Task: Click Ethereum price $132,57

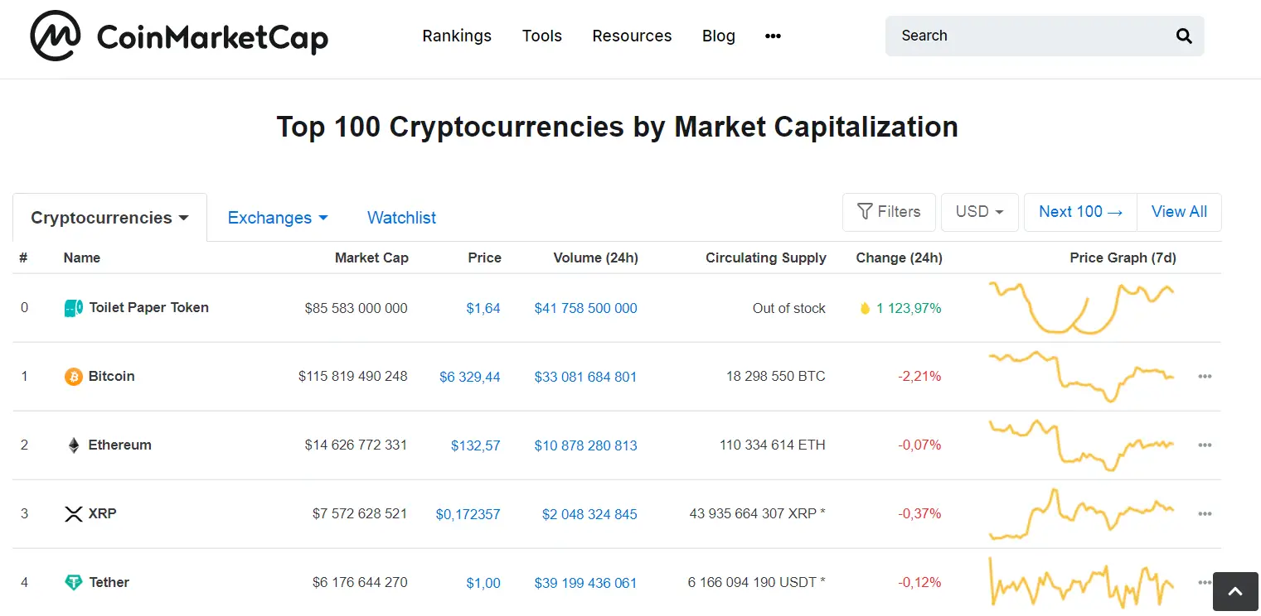Action: (x=476, y=445)
